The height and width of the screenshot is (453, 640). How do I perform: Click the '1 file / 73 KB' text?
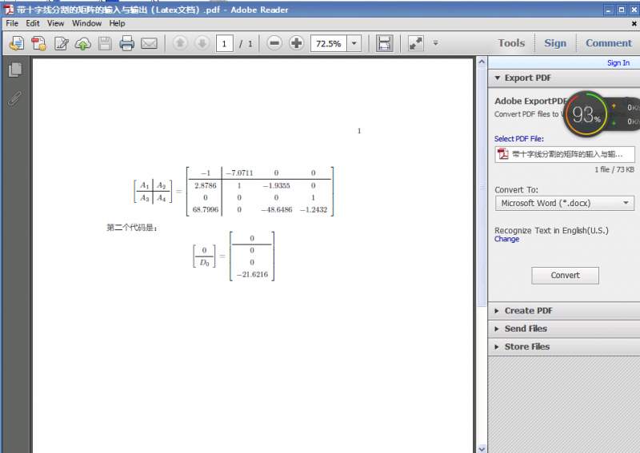click(x=614, y=169)
